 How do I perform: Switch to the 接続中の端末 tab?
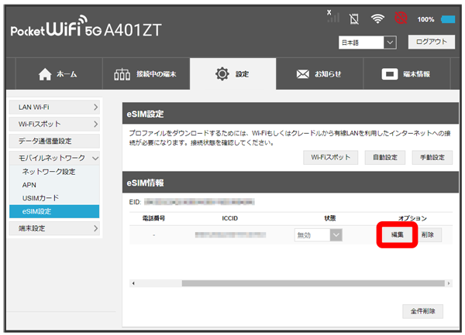(x=145, y=74)
